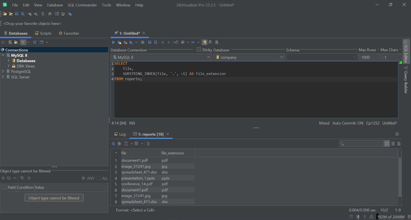Save the SQL script using the save icon
Image resolution: width=411 pixels, height=220 pixels.
point(150,42)
